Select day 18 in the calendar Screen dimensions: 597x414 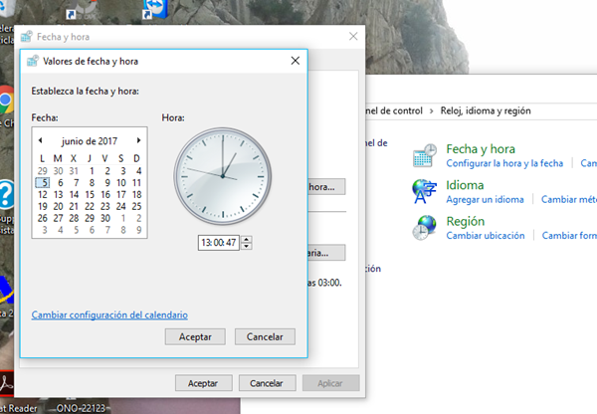136,195
